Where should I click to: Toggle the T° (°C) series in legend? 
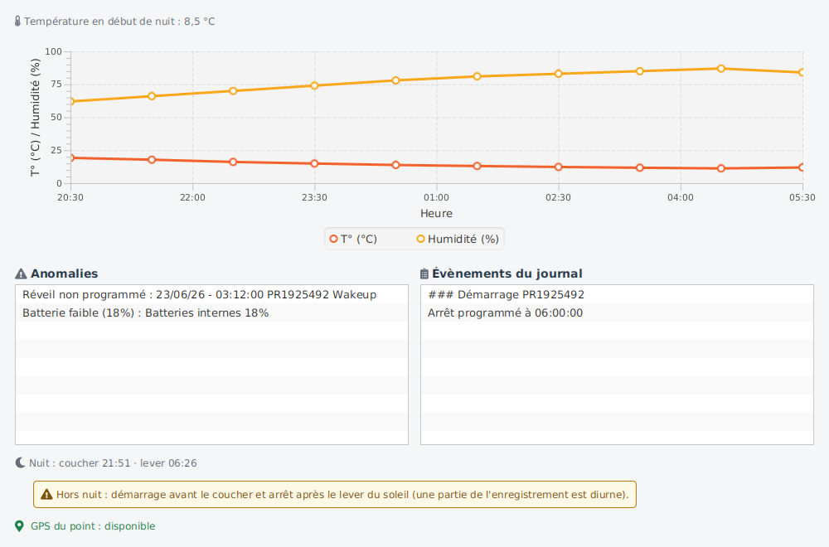[x=354, y=239]
